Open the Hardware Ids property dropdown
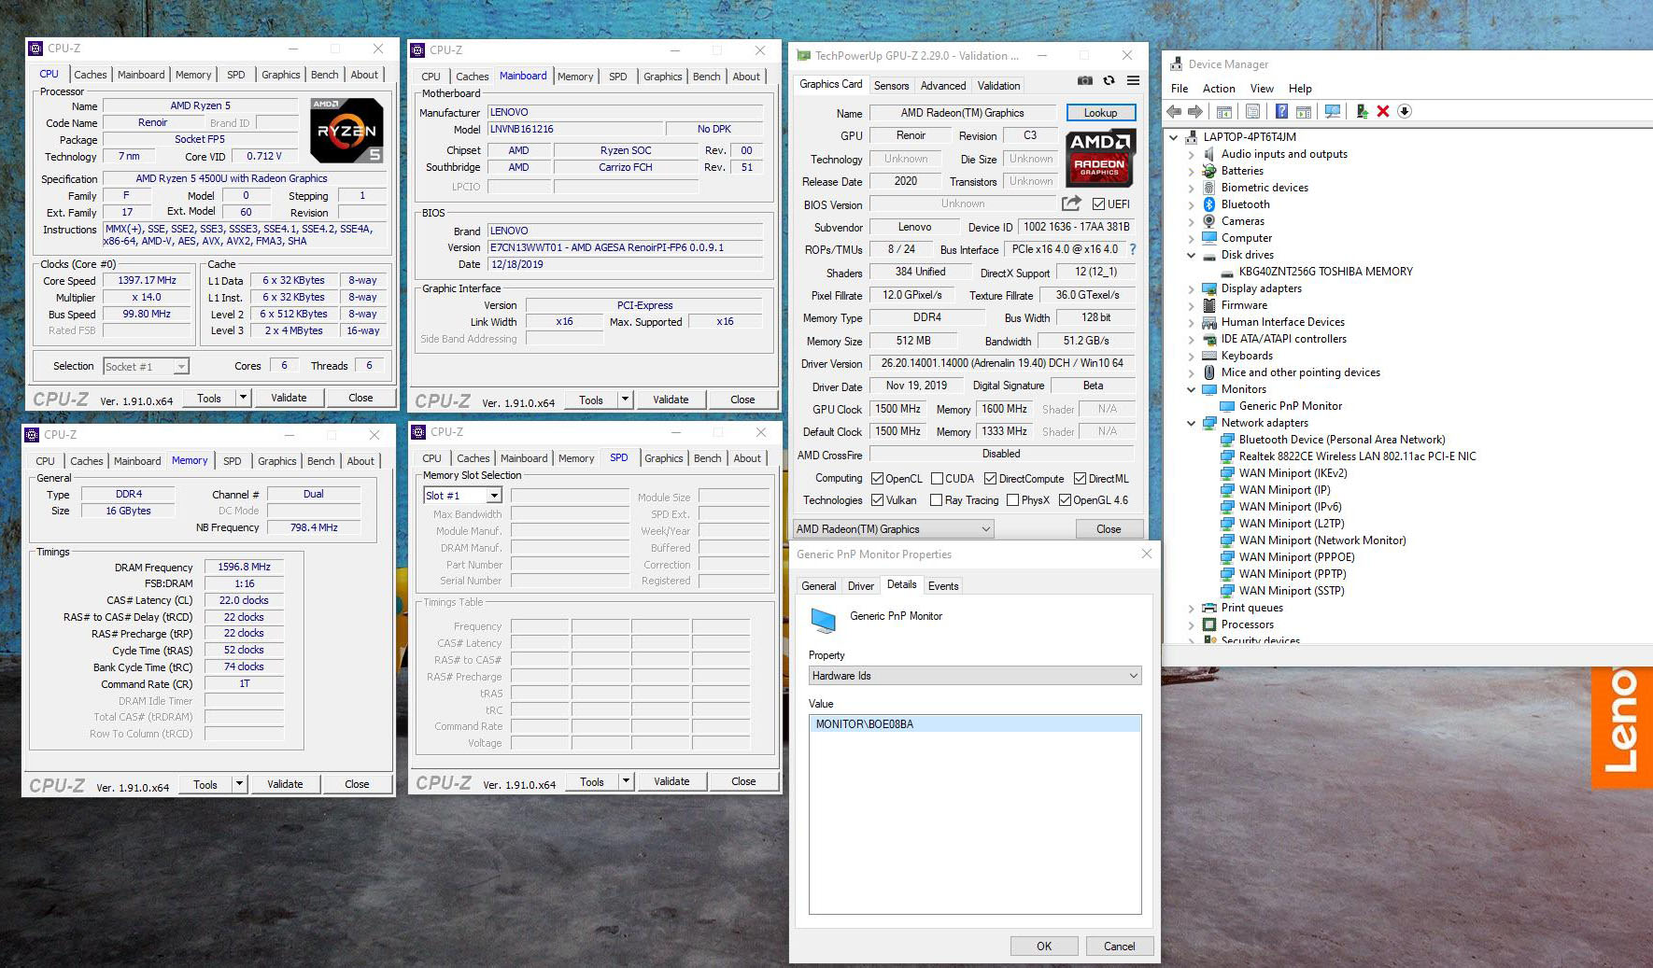 pyautogui.click(x=975, y=676)
